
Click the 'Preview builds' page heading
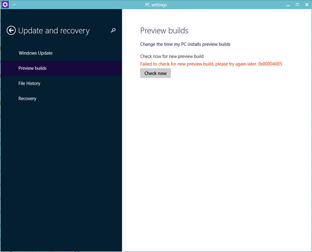pyautogui.click(x=164, y=31)
